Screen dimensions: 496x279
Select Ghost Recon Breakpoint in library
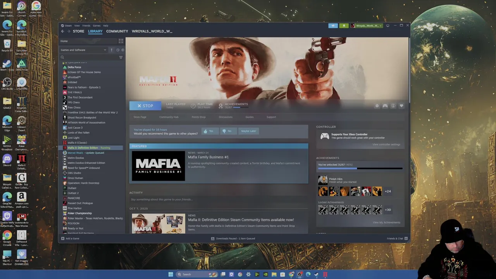(82, 117)
